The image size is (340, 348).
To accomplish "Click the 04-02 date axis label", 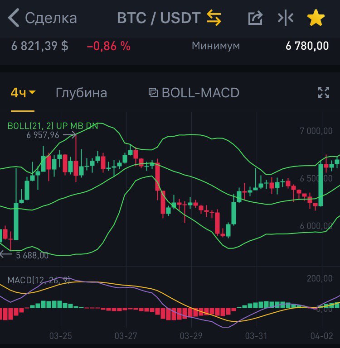I will 322,336.
